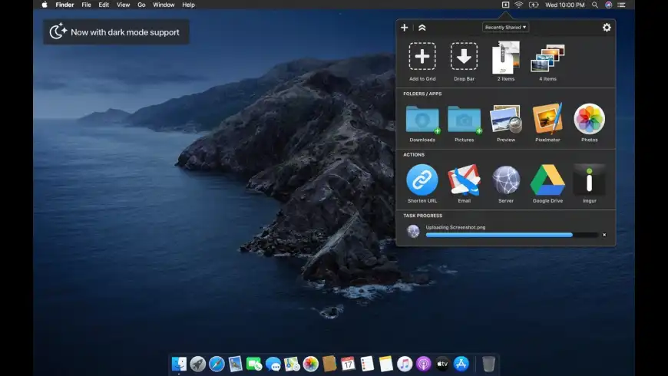This screenshot has height=376, width=668.
Task: Open the Server action icon
Action: coord(506,180)
